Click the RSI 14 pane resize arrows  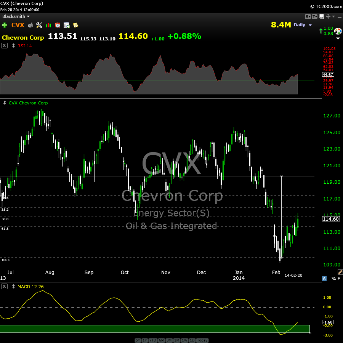click(13, 46)
